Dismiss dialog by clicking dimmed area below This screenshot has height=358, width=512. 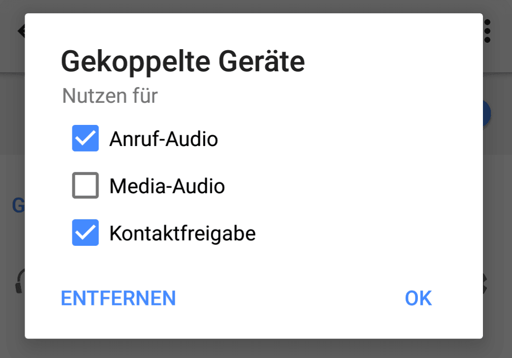tap(256, 349)
